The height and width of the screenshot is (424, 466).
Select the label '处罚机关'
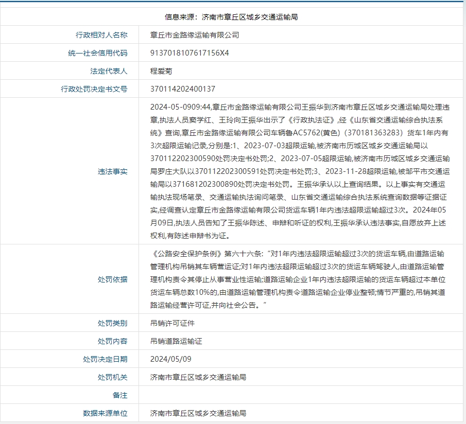(x=113, y=377)
